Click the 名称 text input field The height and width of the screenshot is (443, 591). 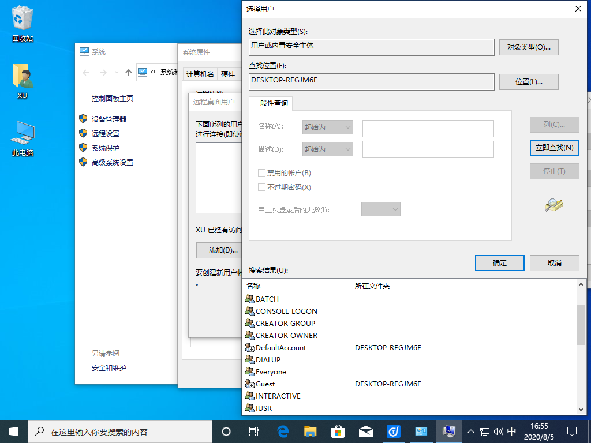pos(428,128)
